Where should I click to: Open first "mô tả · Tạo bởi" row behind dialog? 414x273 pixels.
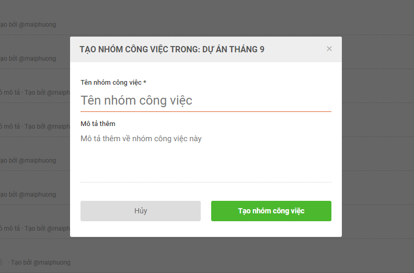click(x=35, y=93)
